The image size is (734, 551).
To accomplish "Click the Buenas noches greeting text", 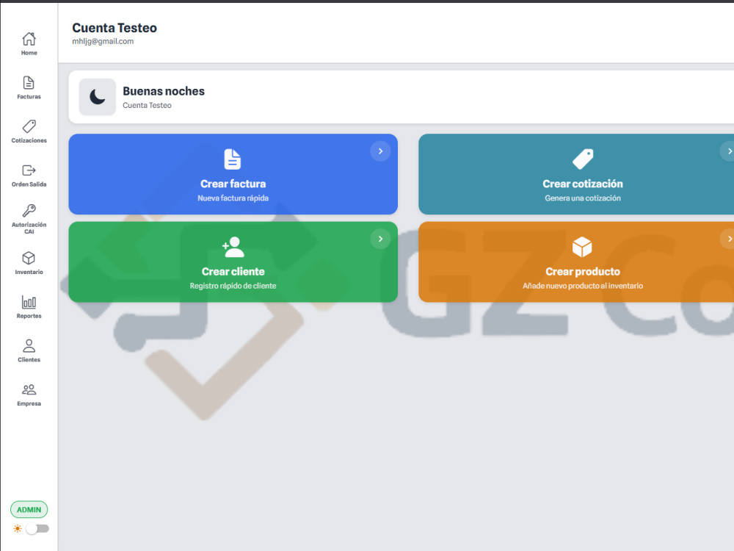I will (x=164, y=91).
